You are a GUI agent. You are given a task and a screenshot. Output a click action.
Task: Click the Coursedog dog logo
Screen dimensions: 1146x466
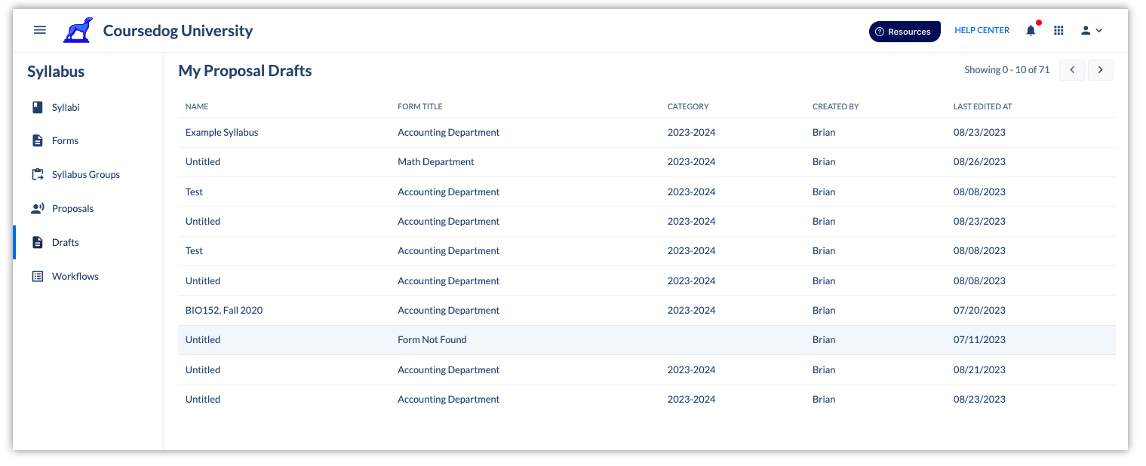(78, 30)
